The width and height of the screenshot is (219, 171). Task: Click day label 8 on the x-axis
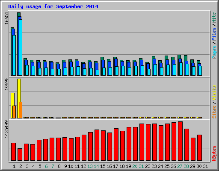(x=59, y=166)
